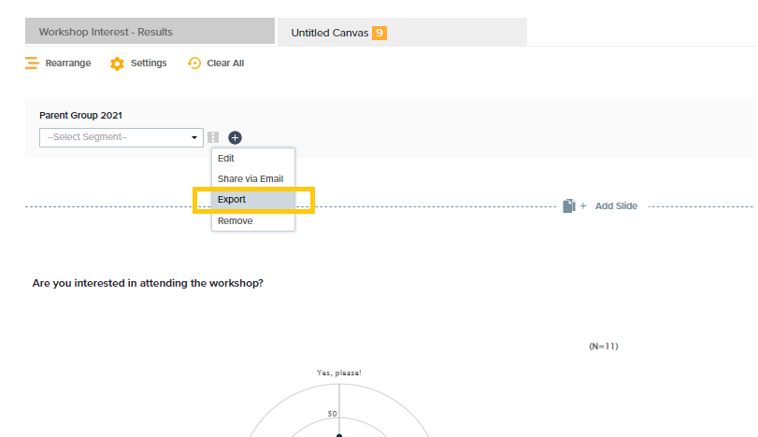Viewport: 758px width, 437px height.
Task: Switch to Workshop Interest - Results tab
Action: (x=150, y=32)
